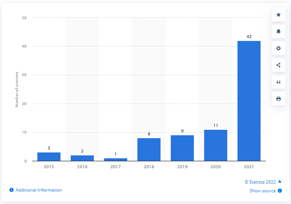Click the 2018 bar showing 8

(x=149, y=150)
